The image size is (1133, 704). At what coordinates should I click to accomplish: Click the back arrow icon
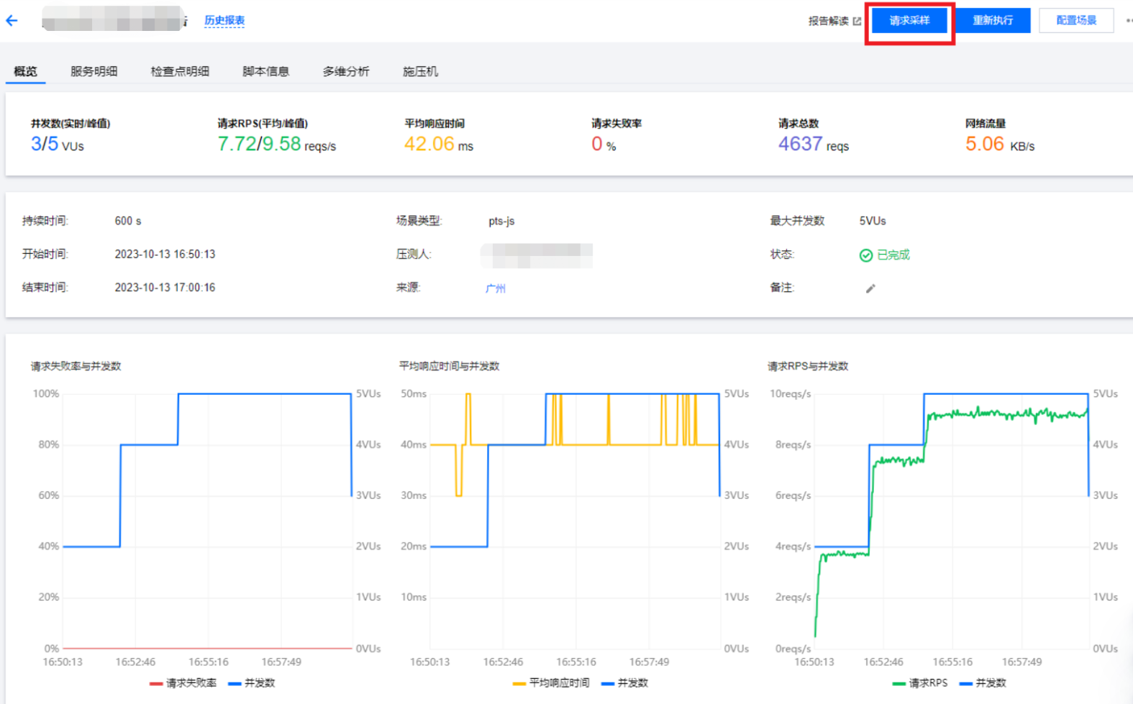(12, 21)
